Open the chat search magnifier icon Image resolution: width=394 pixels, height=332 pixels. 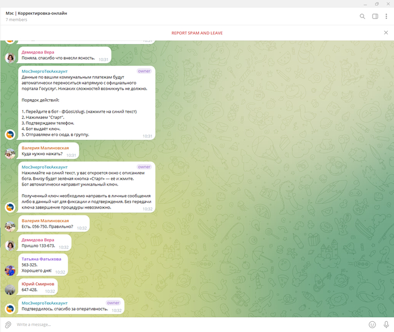(362, 16)
